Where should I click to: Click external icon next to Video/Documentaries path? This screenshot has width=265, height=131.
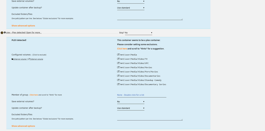click(118, 76)
